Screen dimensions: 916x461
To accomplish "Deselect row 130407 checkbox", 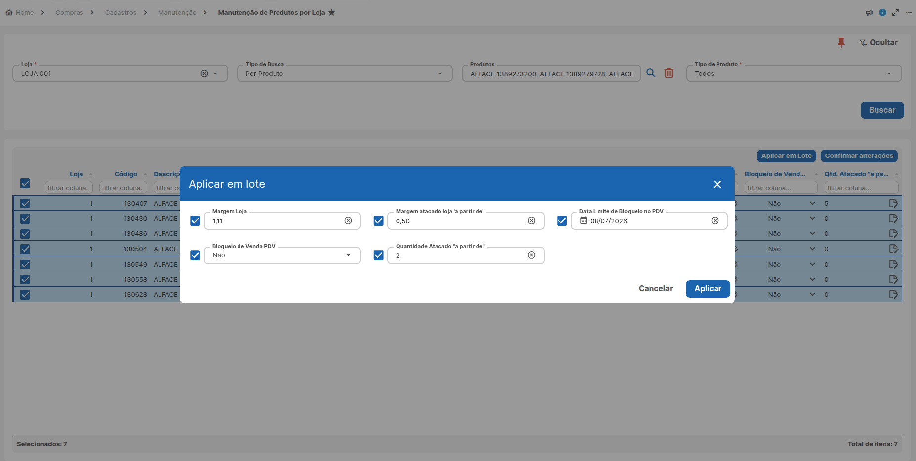I will pyautogui.click(x=25, y=203).
